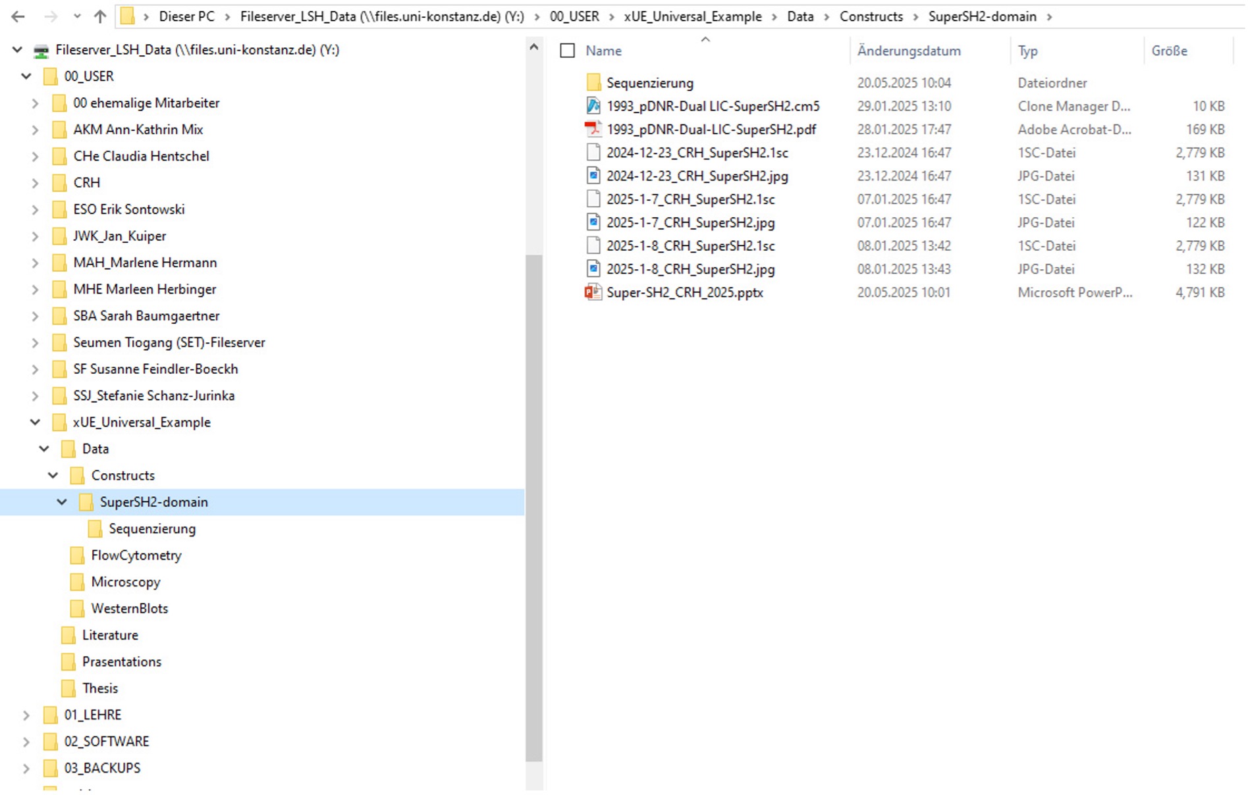Select the 2025-1-8_CRH_SuperSH2.jpg image file
The width and height of the screenshot is (1248, 795).
(690, 269)
